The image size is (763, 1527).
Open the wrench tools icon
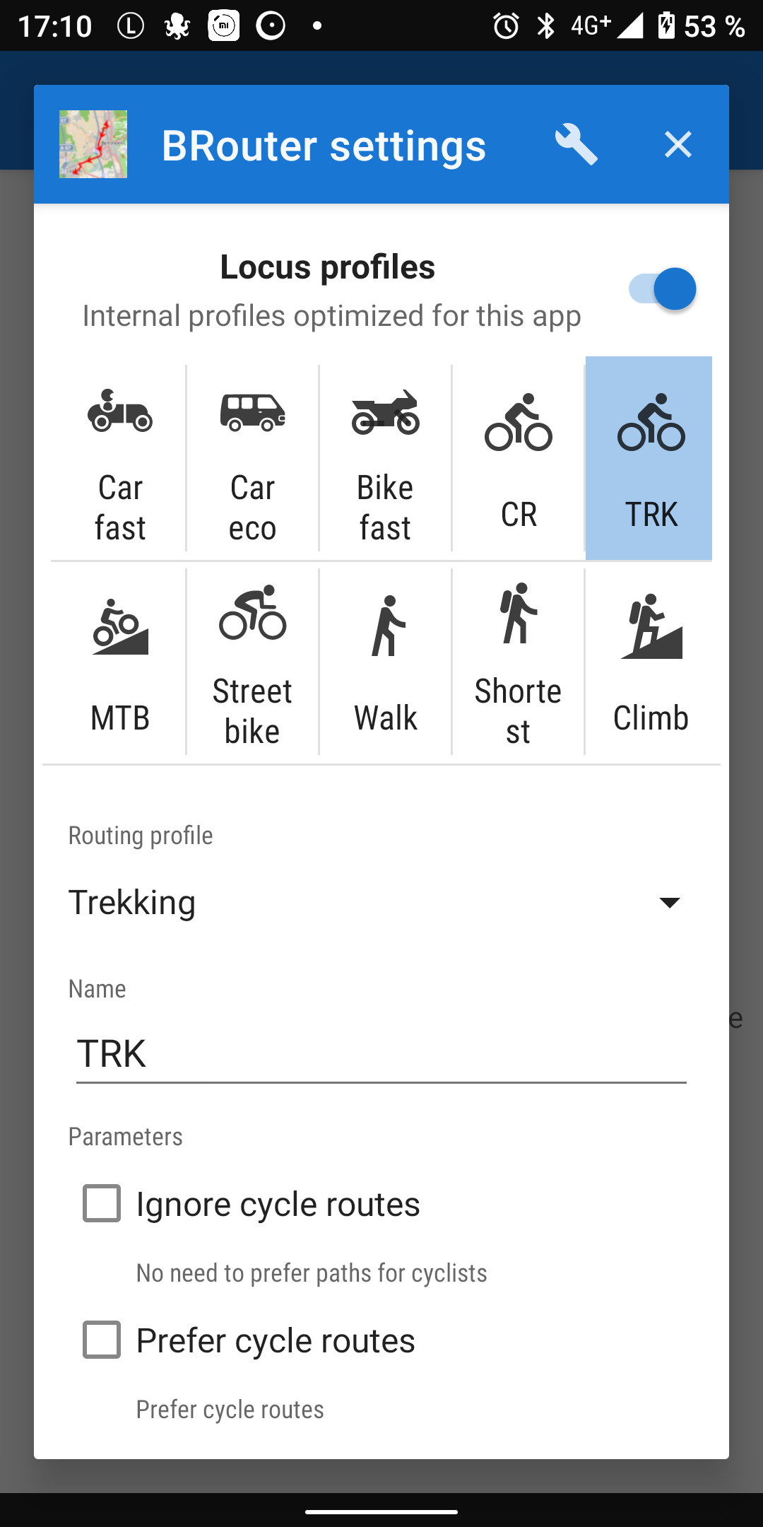pos(576,144)
